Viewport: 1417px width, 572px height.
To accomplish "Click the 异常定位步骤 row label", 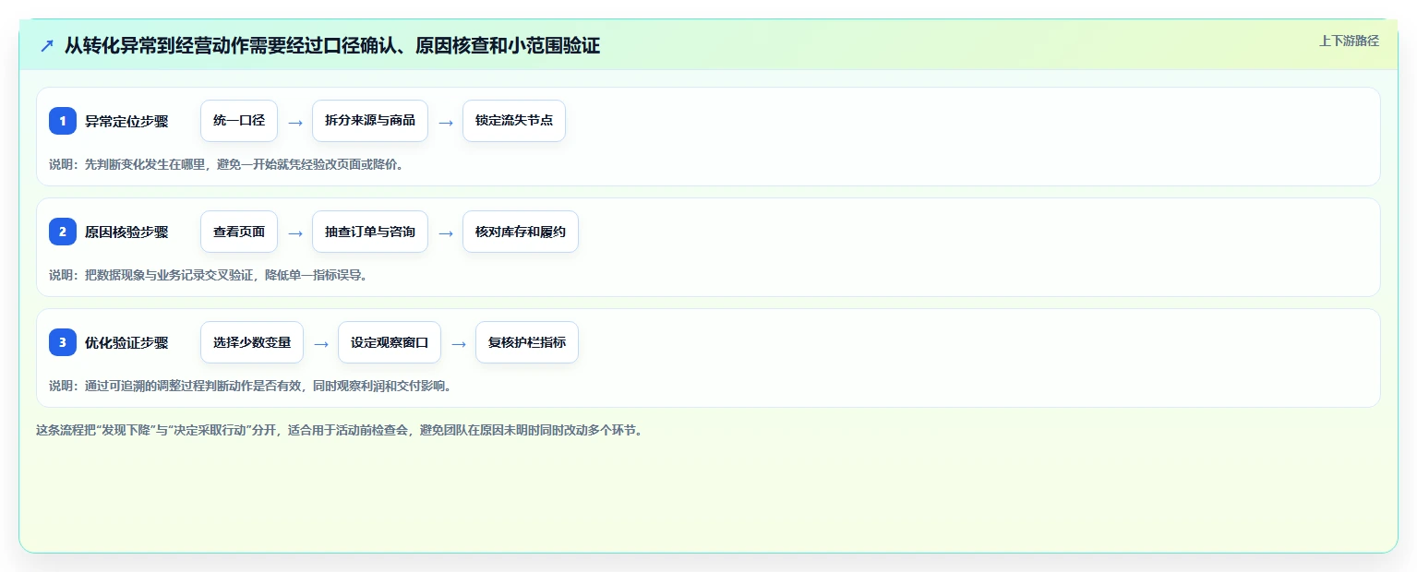I will [126, 121].
